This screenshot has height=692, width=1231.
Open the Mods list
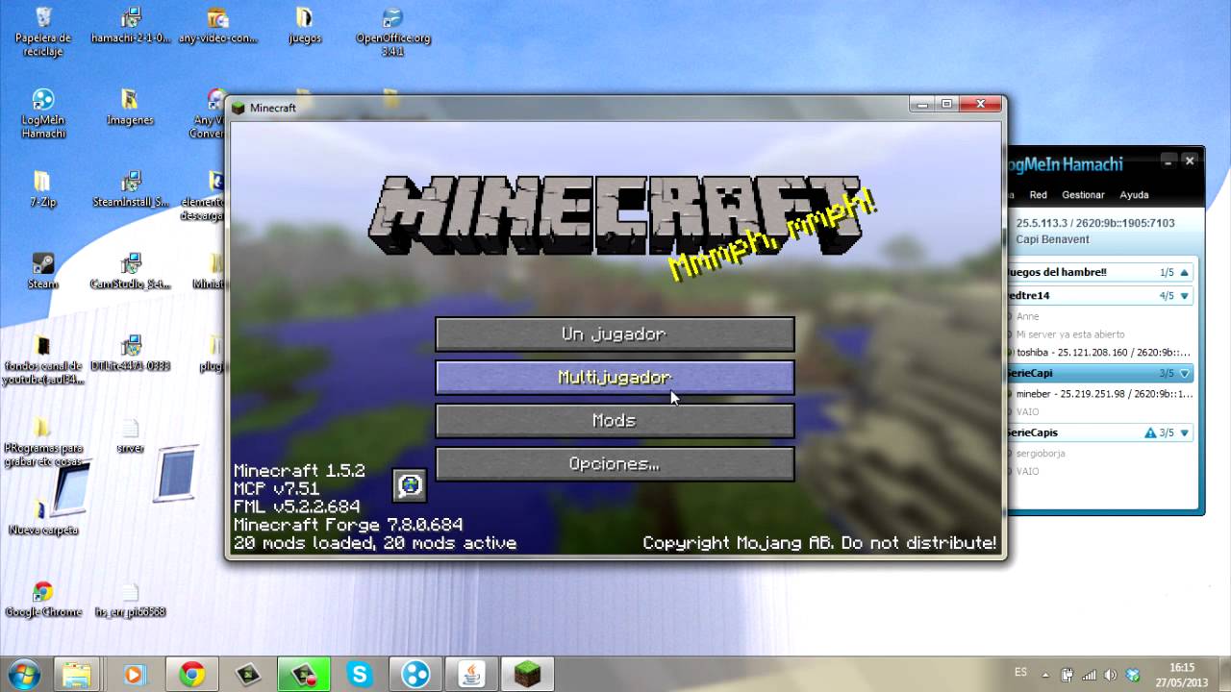pyautogui.click(x=615, y=421)
